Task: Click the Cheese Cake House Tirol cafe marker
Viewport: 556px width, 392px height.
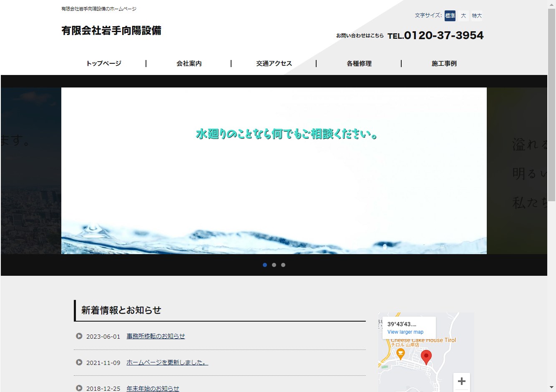Action: [400, 354]
